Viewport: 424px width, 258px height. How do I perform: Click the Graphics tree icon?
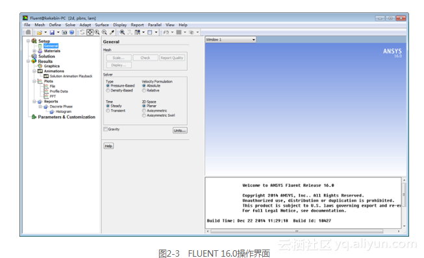(x=40, y=66)
